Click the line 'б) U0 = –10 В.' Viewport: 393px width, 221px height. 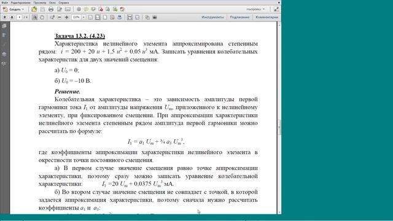click(x=72, y=81)
